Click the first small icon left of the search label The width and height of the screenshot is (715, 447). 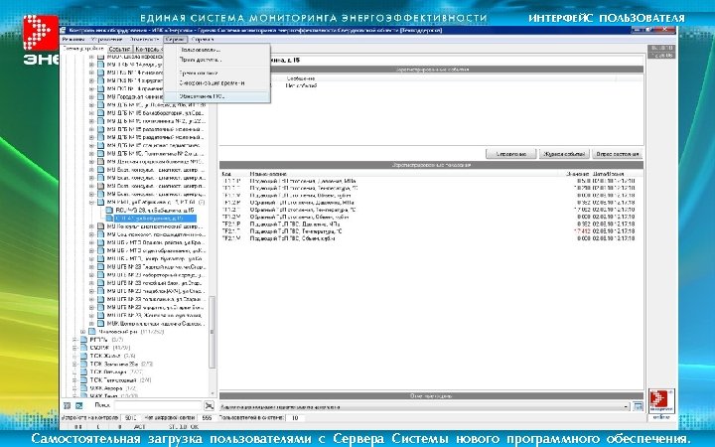point(68,405)
